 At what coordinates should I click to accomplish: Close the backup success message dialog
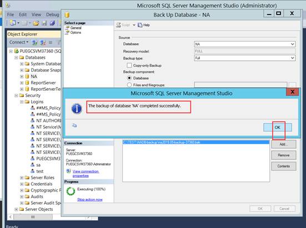coord(292,92)
